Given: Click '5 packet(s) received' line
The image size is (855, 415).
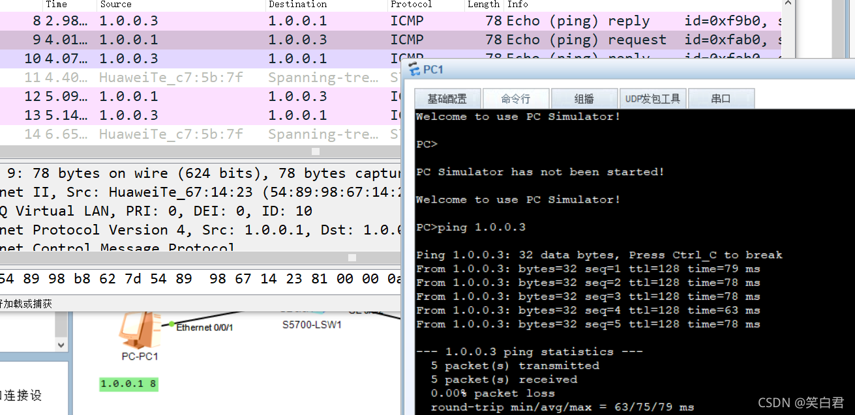Looking at the screenshot, I should [x=503, y=379].
